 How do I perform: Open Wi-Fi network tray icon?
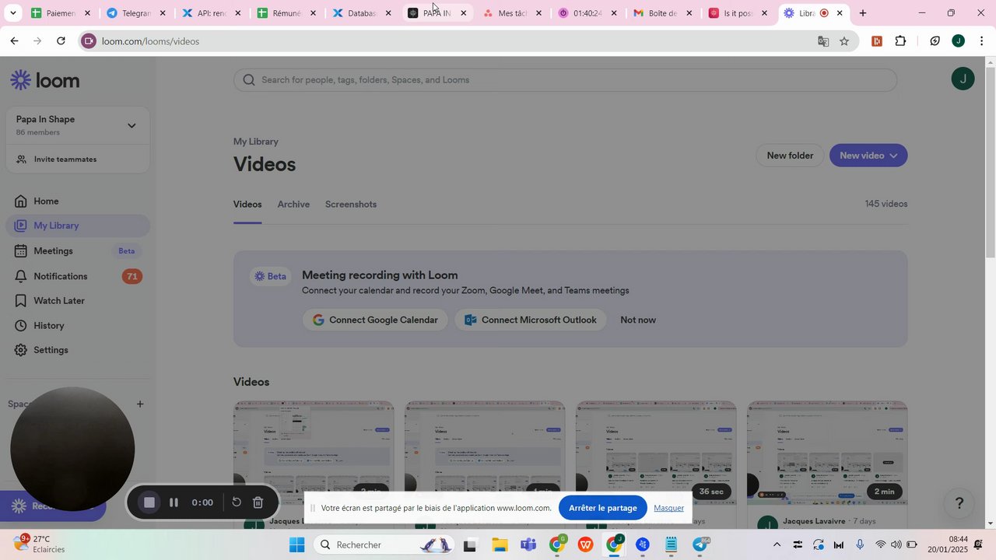[x=880, y=544]
